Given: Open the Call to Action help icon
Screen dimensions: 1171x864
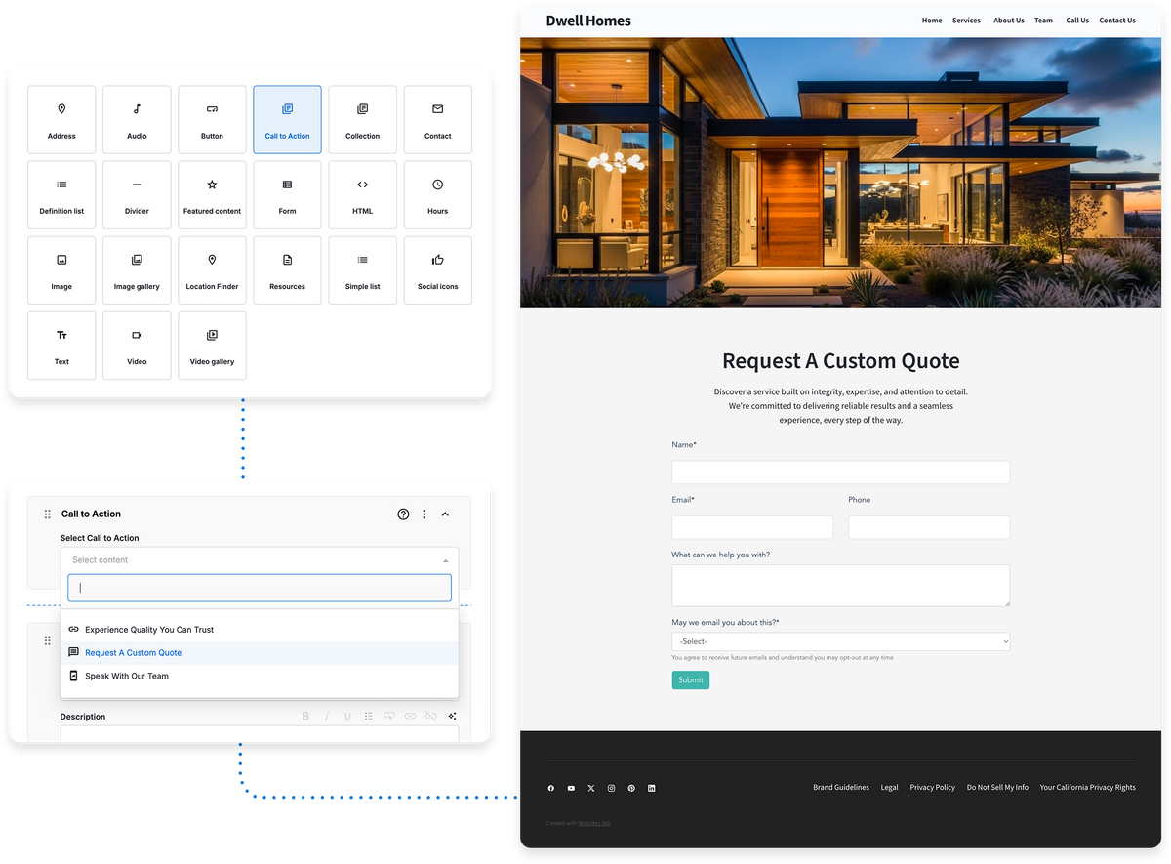Looking at the screenshot, I should pyautogui.click(x=403, y=514).
